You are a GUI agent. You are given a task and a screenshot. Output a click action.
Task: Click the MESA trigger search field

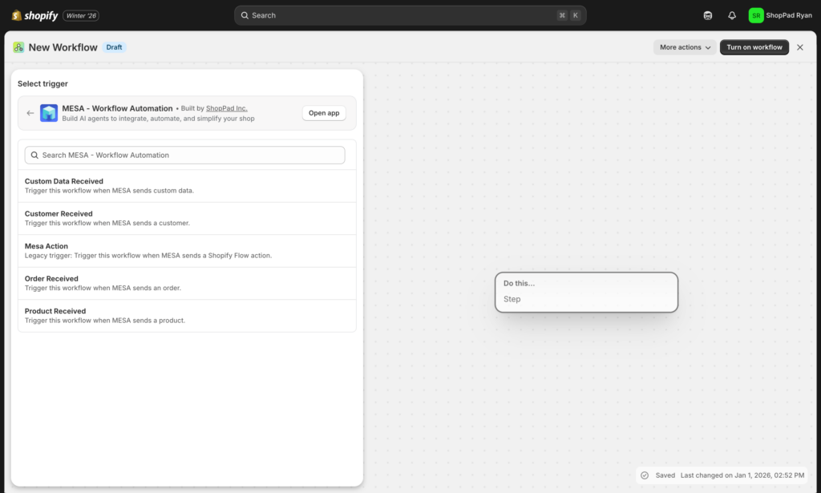tap(184, 154)
